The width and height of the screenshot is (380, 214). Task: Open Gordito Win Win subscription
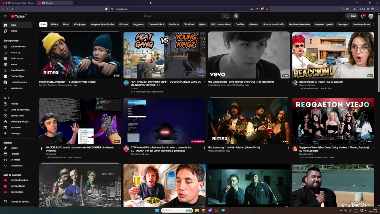[x=17, y=46]
